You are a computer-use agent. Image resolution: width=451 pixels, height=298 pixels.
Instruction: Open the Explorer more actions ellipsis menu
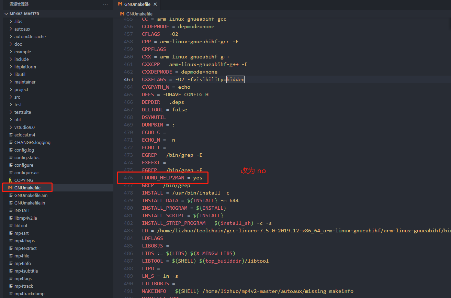pyautogui.click(x=105, y=4)
